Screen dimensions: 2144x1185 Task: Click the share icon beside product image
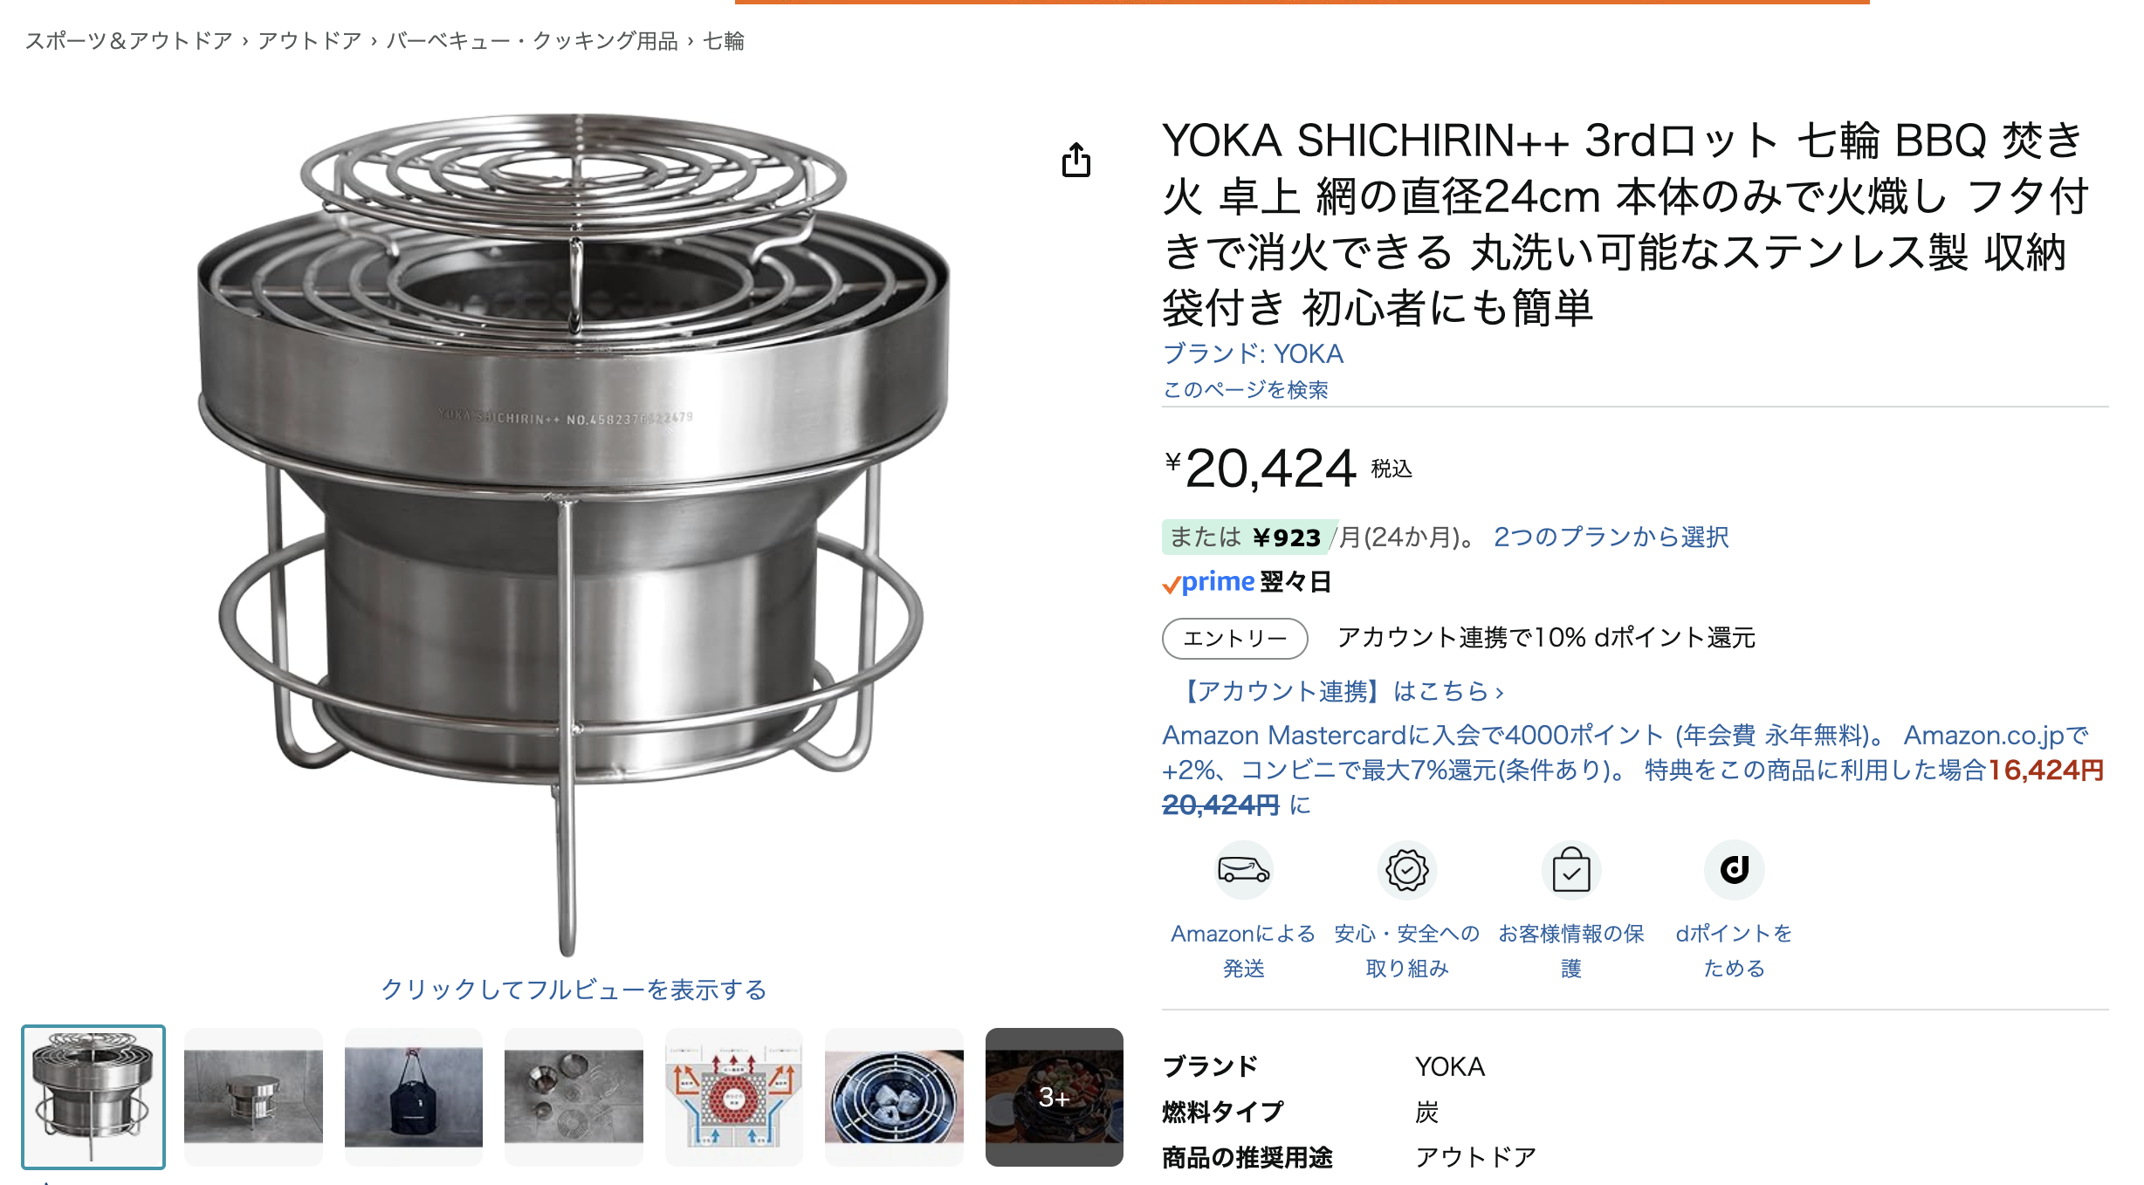1076,161
